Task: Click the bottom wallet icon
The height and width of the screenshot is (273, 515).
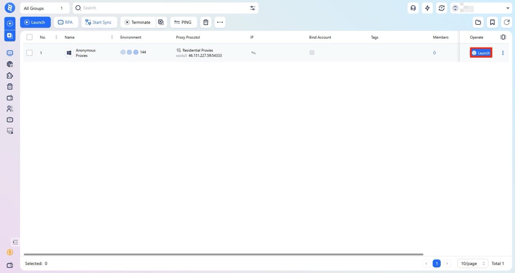Action: 10,265
